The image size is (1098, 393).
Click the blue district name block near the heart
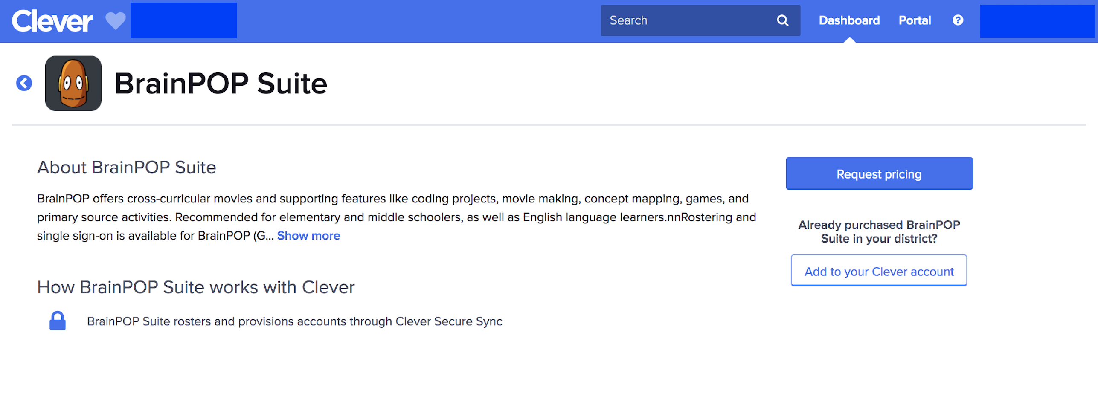(x=183, y=20)
